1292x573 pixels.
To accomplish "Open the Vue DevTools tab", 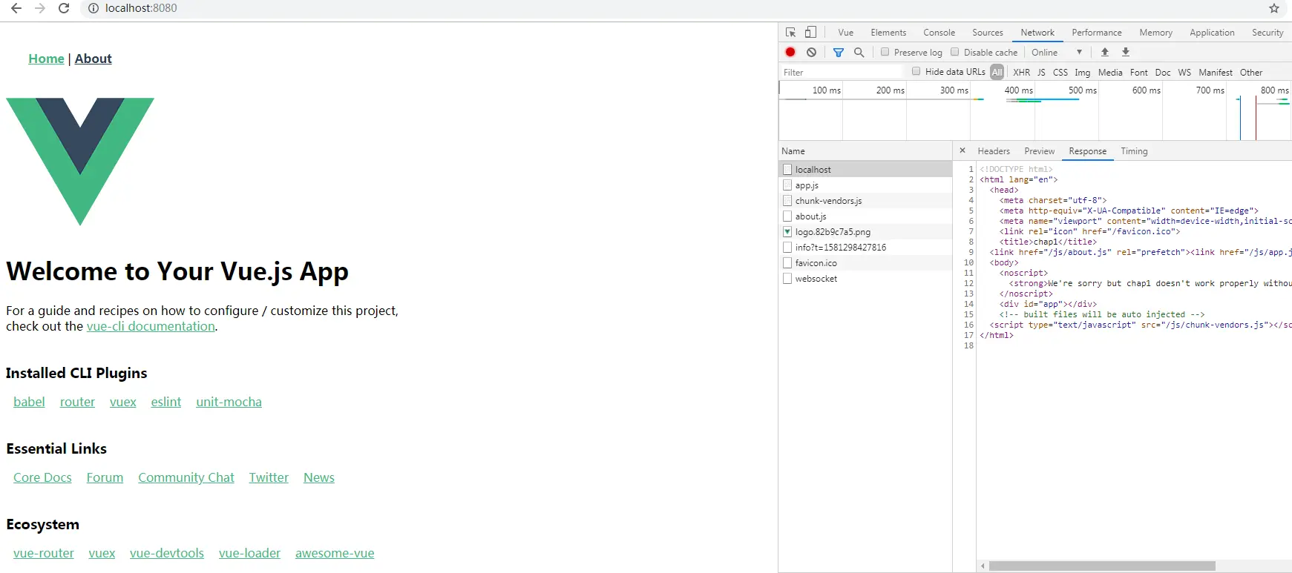I will (x=846, y=33).
